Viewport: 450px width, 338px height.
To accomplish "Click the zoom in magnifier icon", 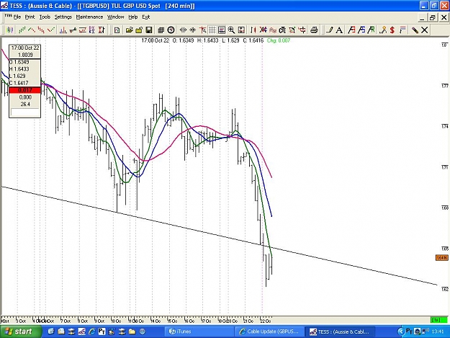I will click(x=231, y=30).
